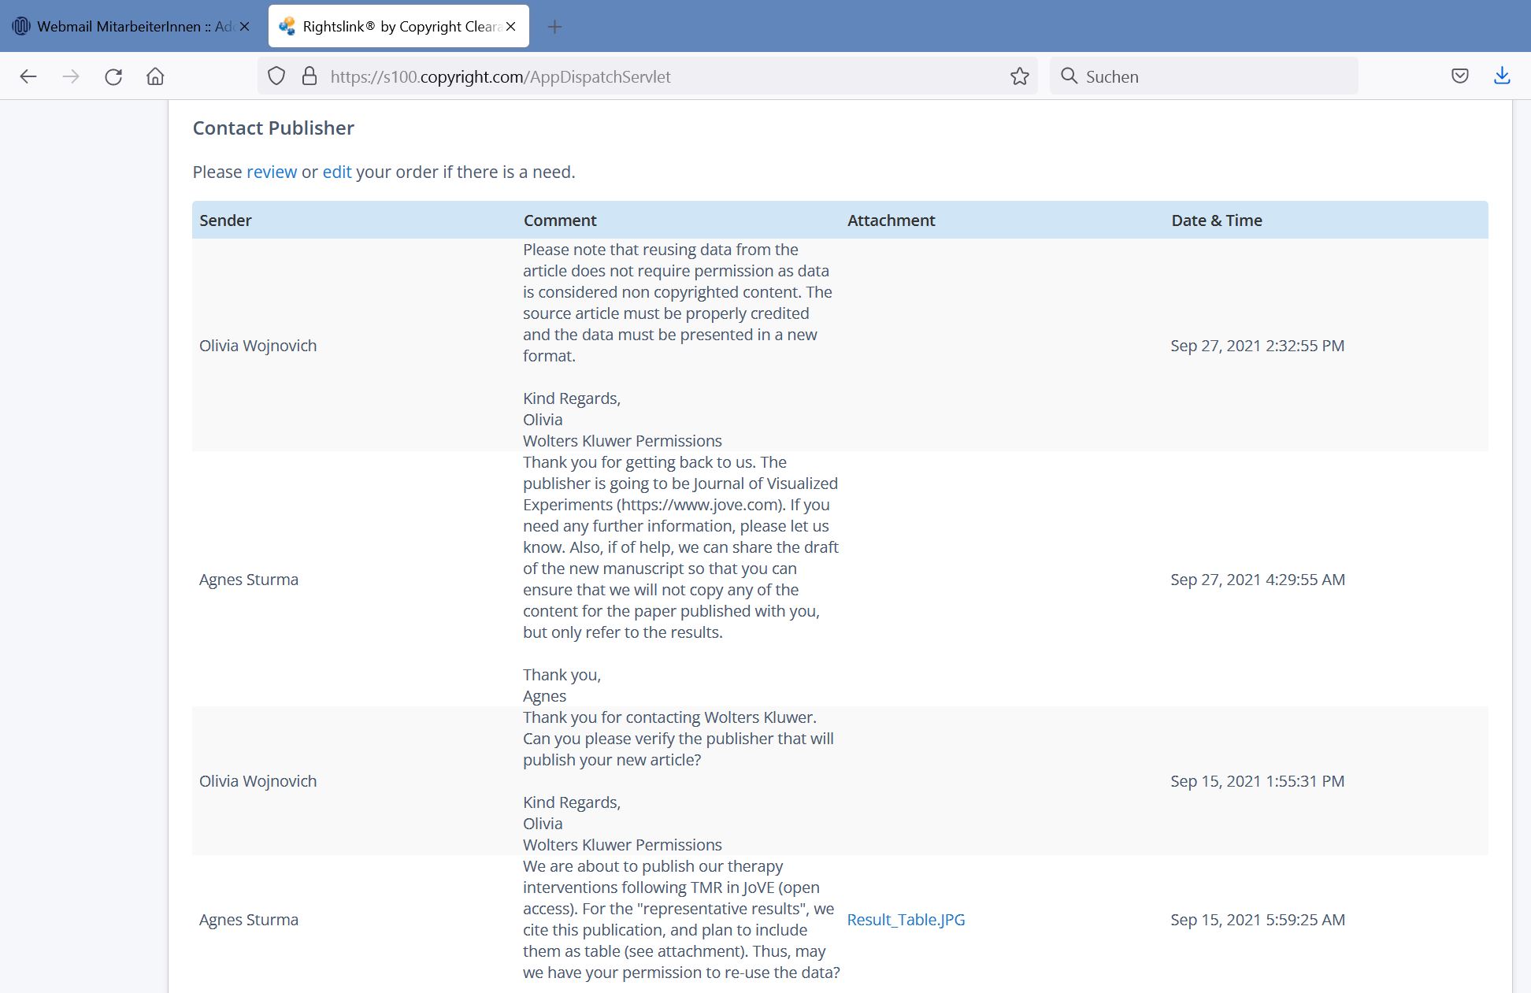Image resolution: width=1531 pixels, height=993 pixels.
Task: Open the Pocket save icon
Action: 1459,76
